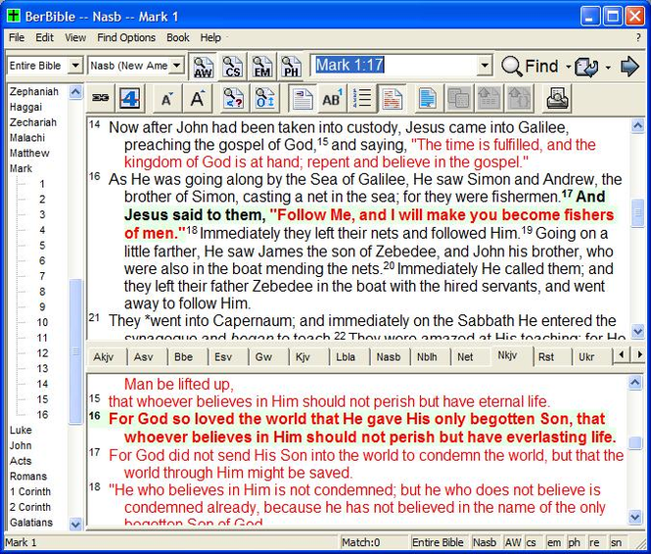Screen dimensions: 651x554
Task: Click the grayed up-arrow page icon
Action: click(488, 98)
